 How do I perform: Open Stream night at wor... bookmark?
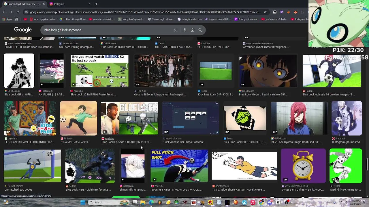click(161, 19)
